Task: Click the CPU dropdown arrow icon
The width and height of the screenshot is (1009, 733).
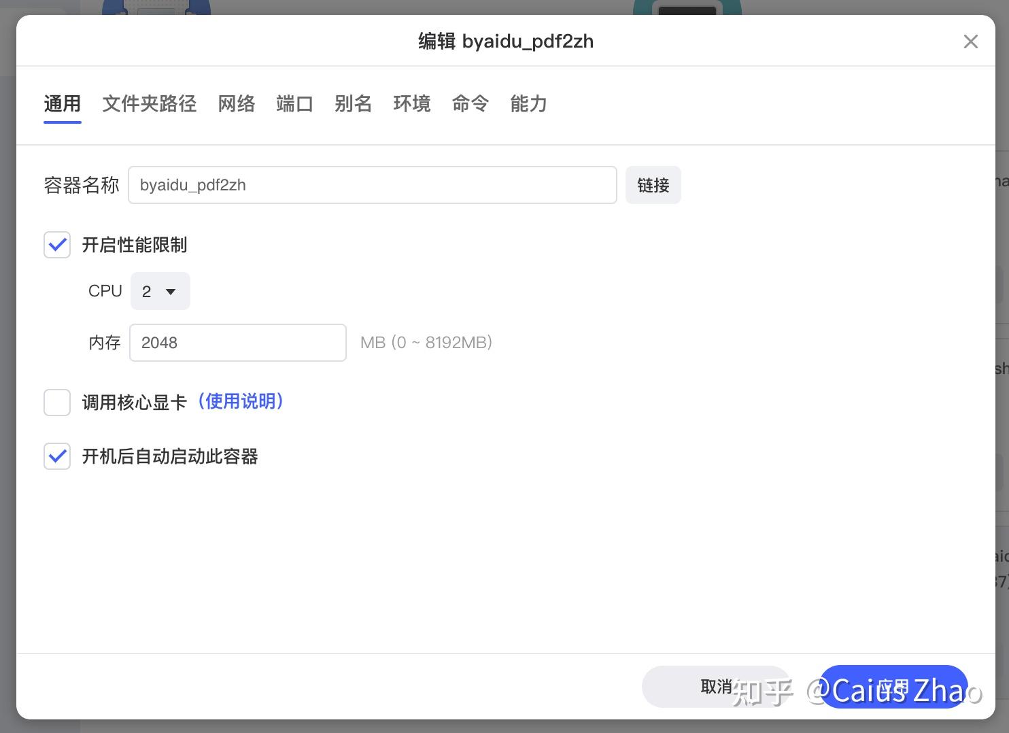Action: tap(171, 292)
